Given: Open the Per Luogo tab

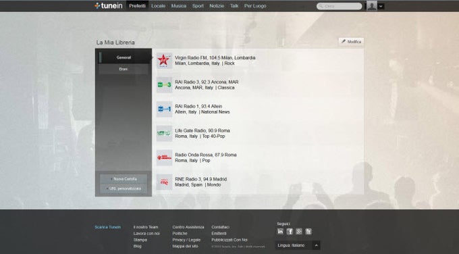Looking at the screenshot, I should (x=255, y=6).
